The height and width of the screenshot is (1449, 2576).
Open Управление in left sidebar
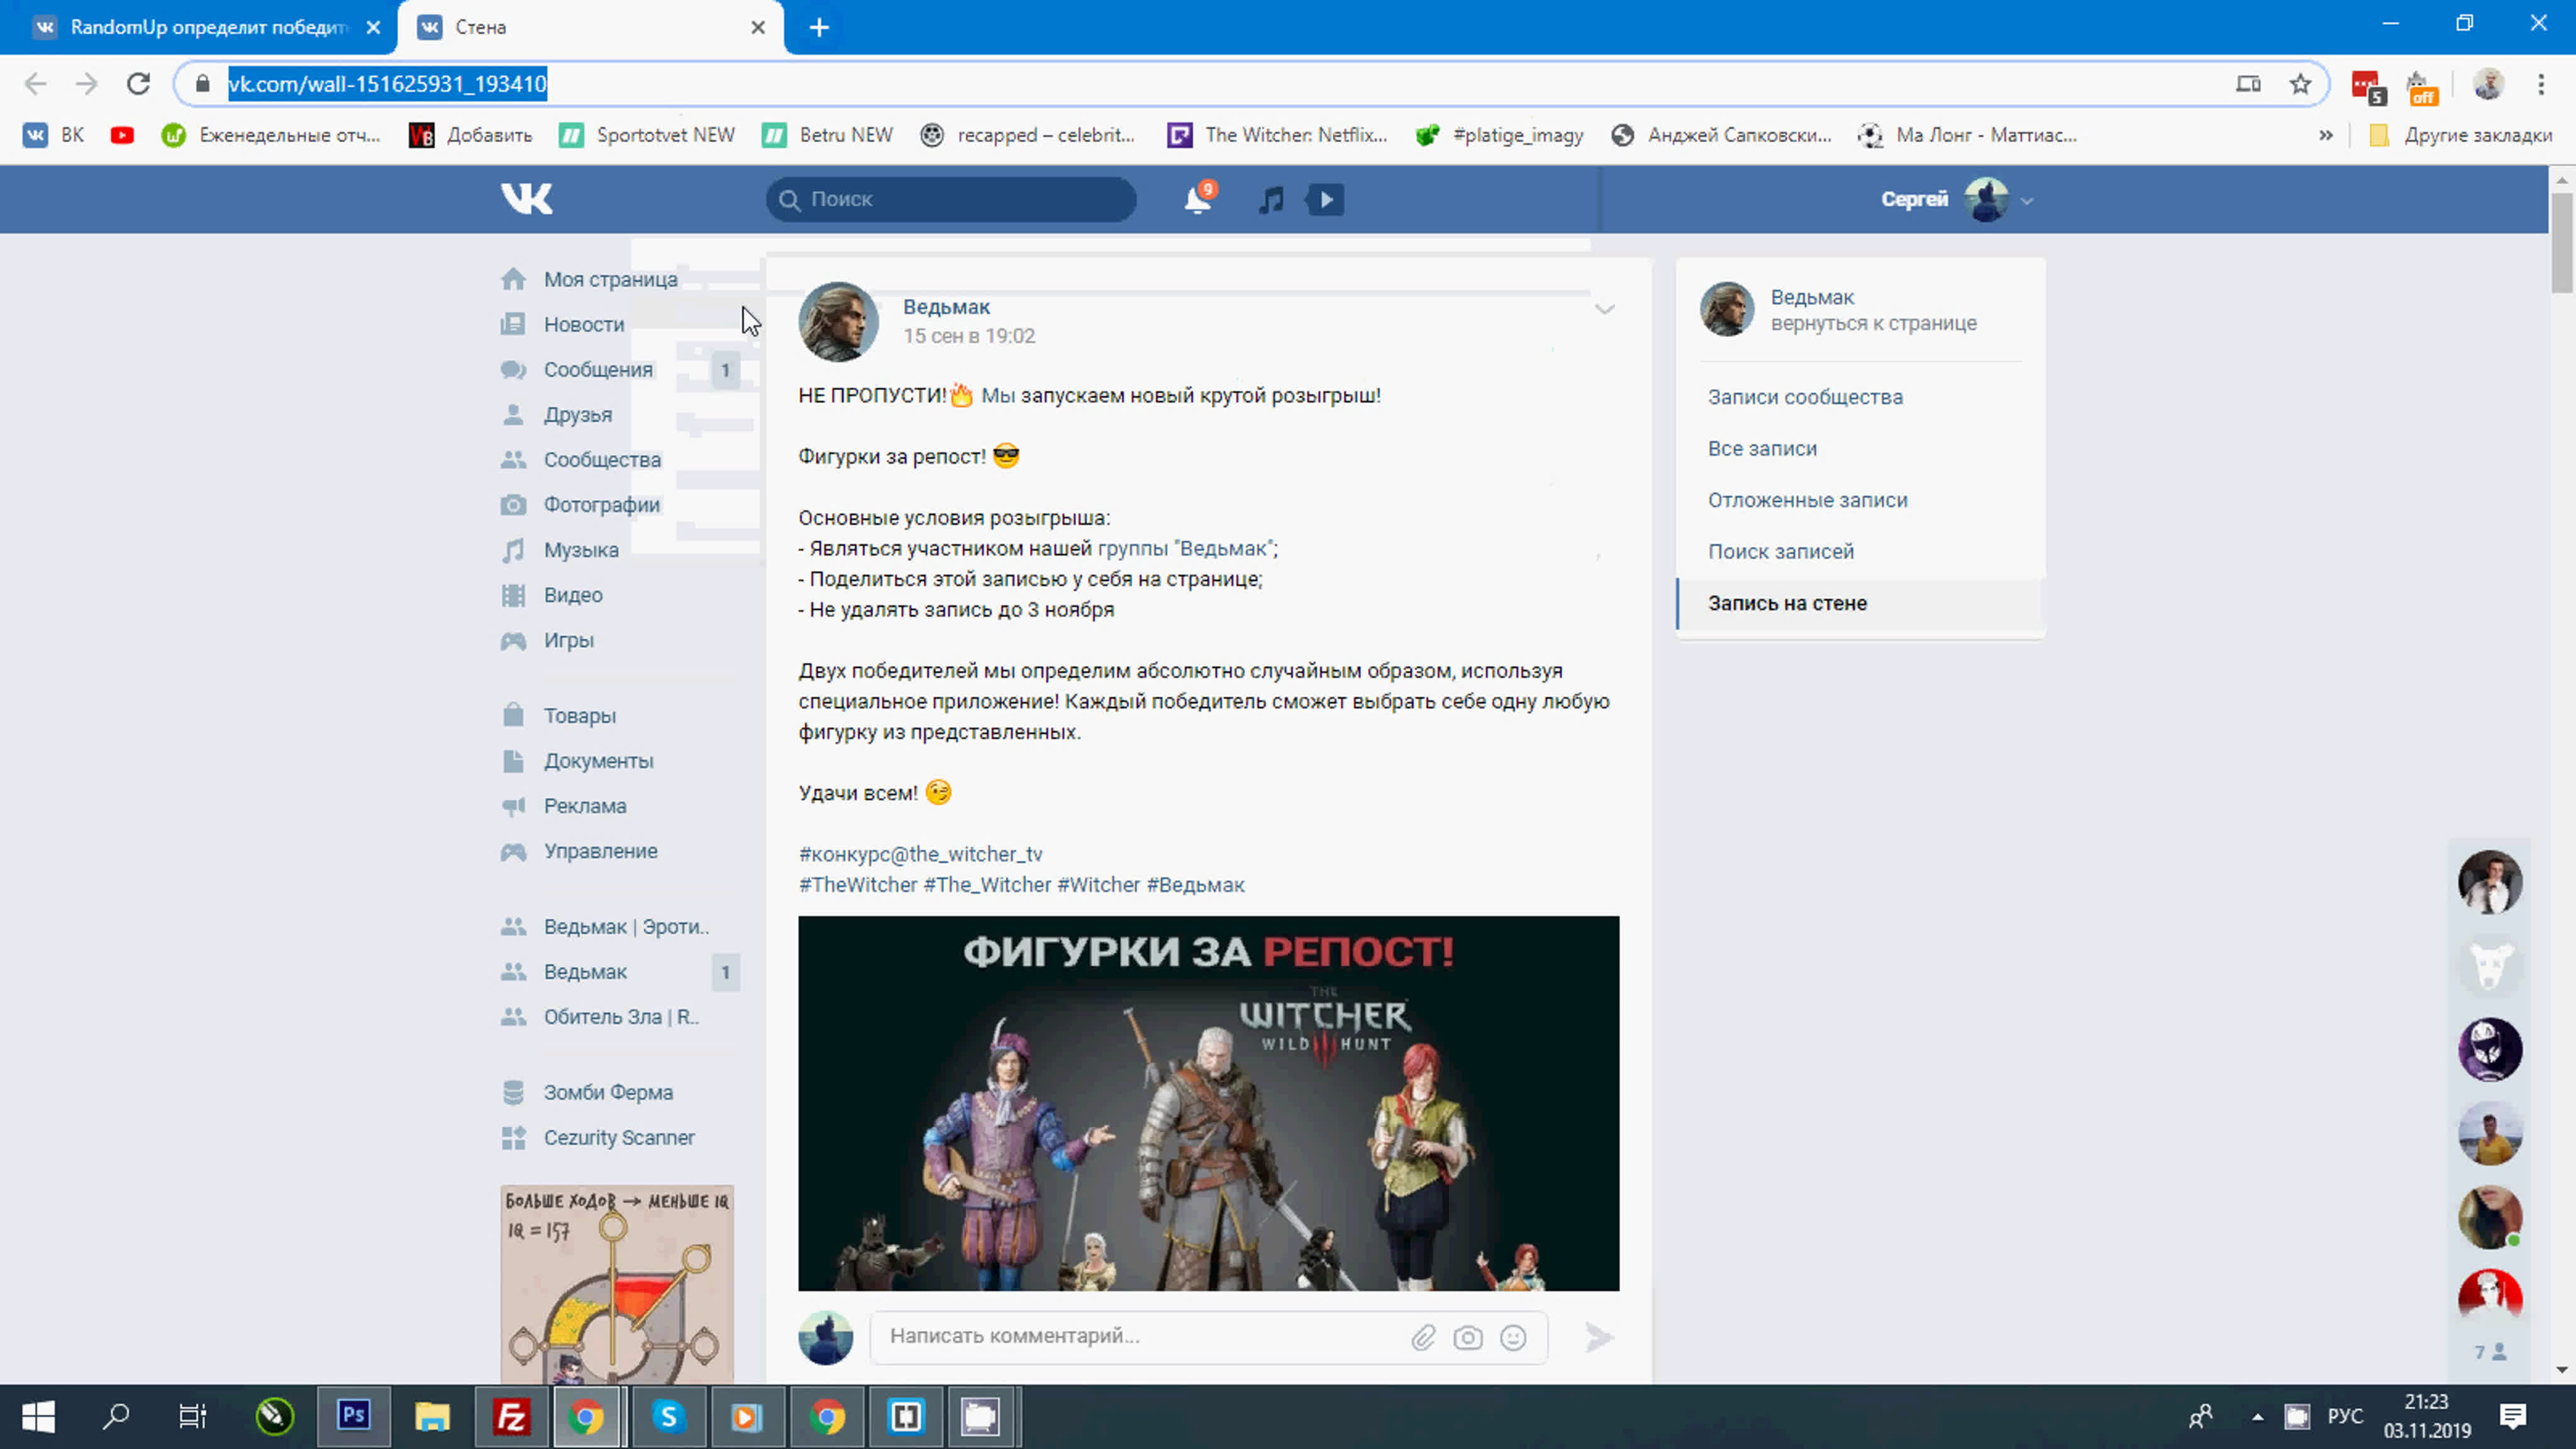point(600,851)
